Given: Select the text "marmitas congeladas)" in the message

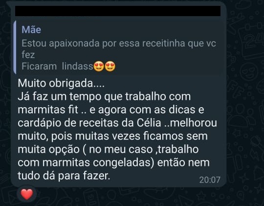Looking at the screenshot, I should coord(98,163).
